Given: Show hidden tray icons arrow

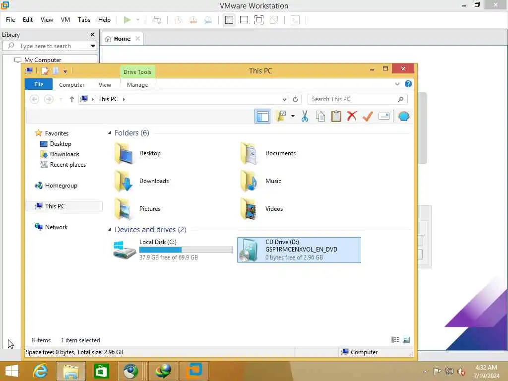Looking at the screenshot, I should pyautogui.click(x=425, y=371).
